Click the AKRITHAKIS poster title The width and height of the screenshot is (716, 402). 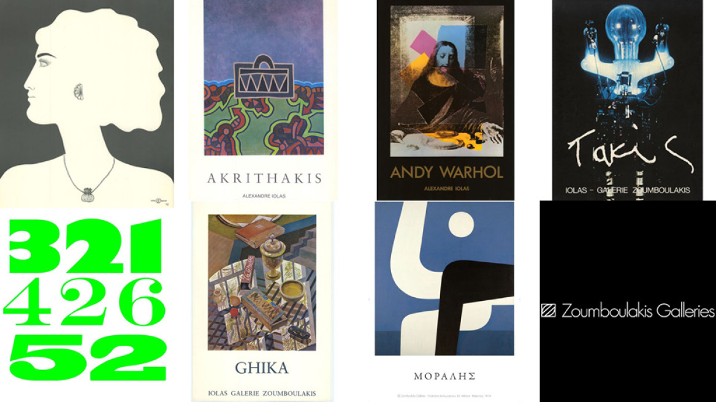coord(264,178)
